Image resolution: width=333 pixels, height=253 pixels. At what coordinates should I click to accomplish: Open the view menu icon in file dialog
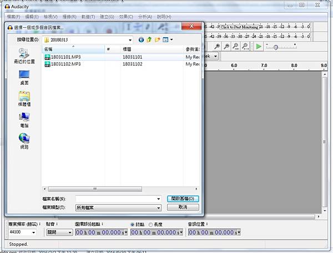pyautogui.click(x=165, y=40)
